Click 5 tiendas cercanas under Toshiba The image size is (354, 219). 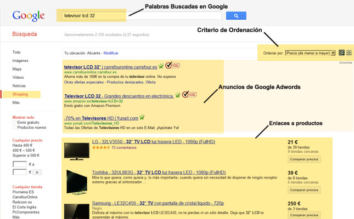[303, 182]
